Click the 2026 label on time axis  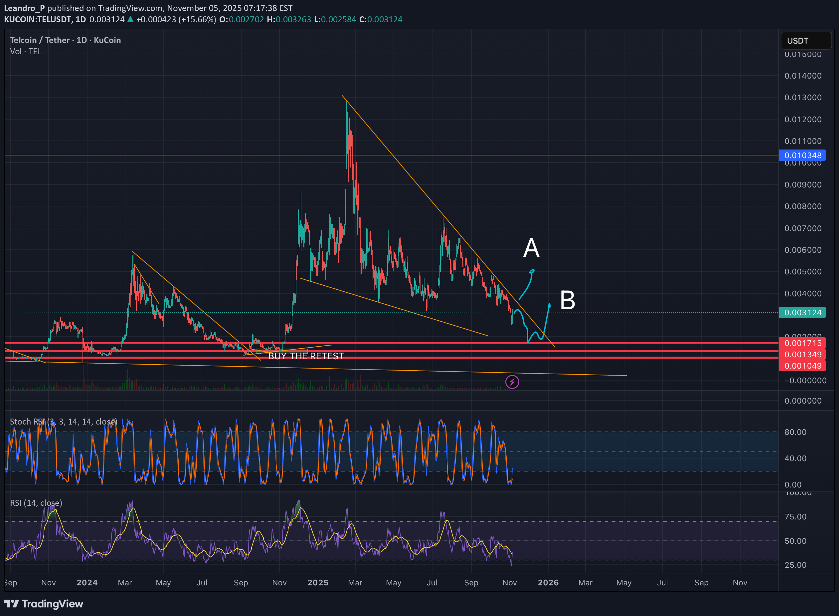point(548,582)
